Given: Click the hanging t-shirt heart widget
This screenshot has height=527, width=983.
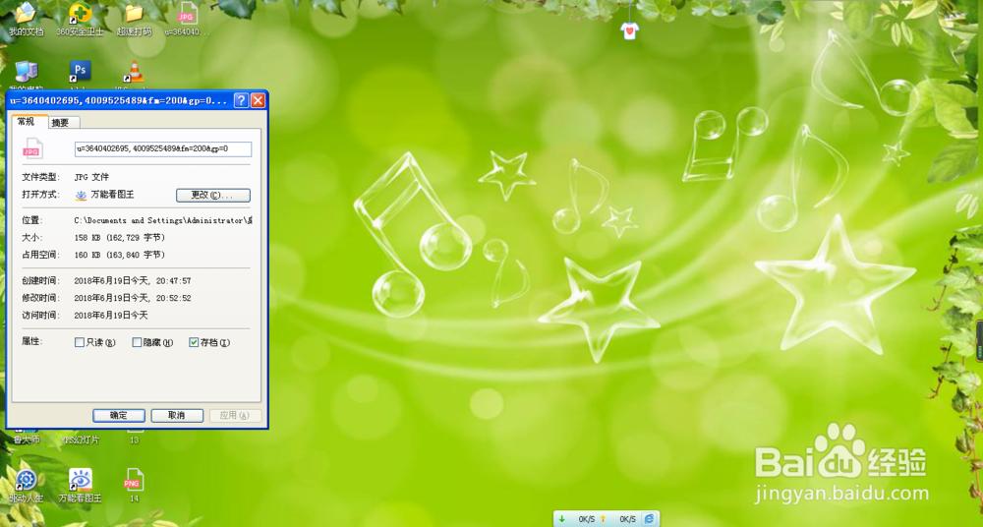Looking at the screenshot, I should [x=629, y=30].
